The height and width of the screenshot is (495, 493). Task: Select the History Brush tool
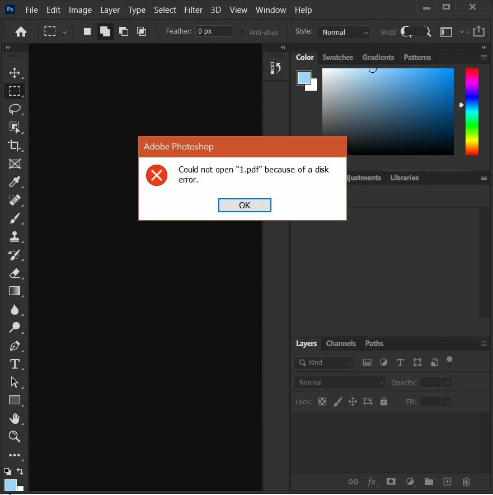pyautogui.click(x=15, y=255)
